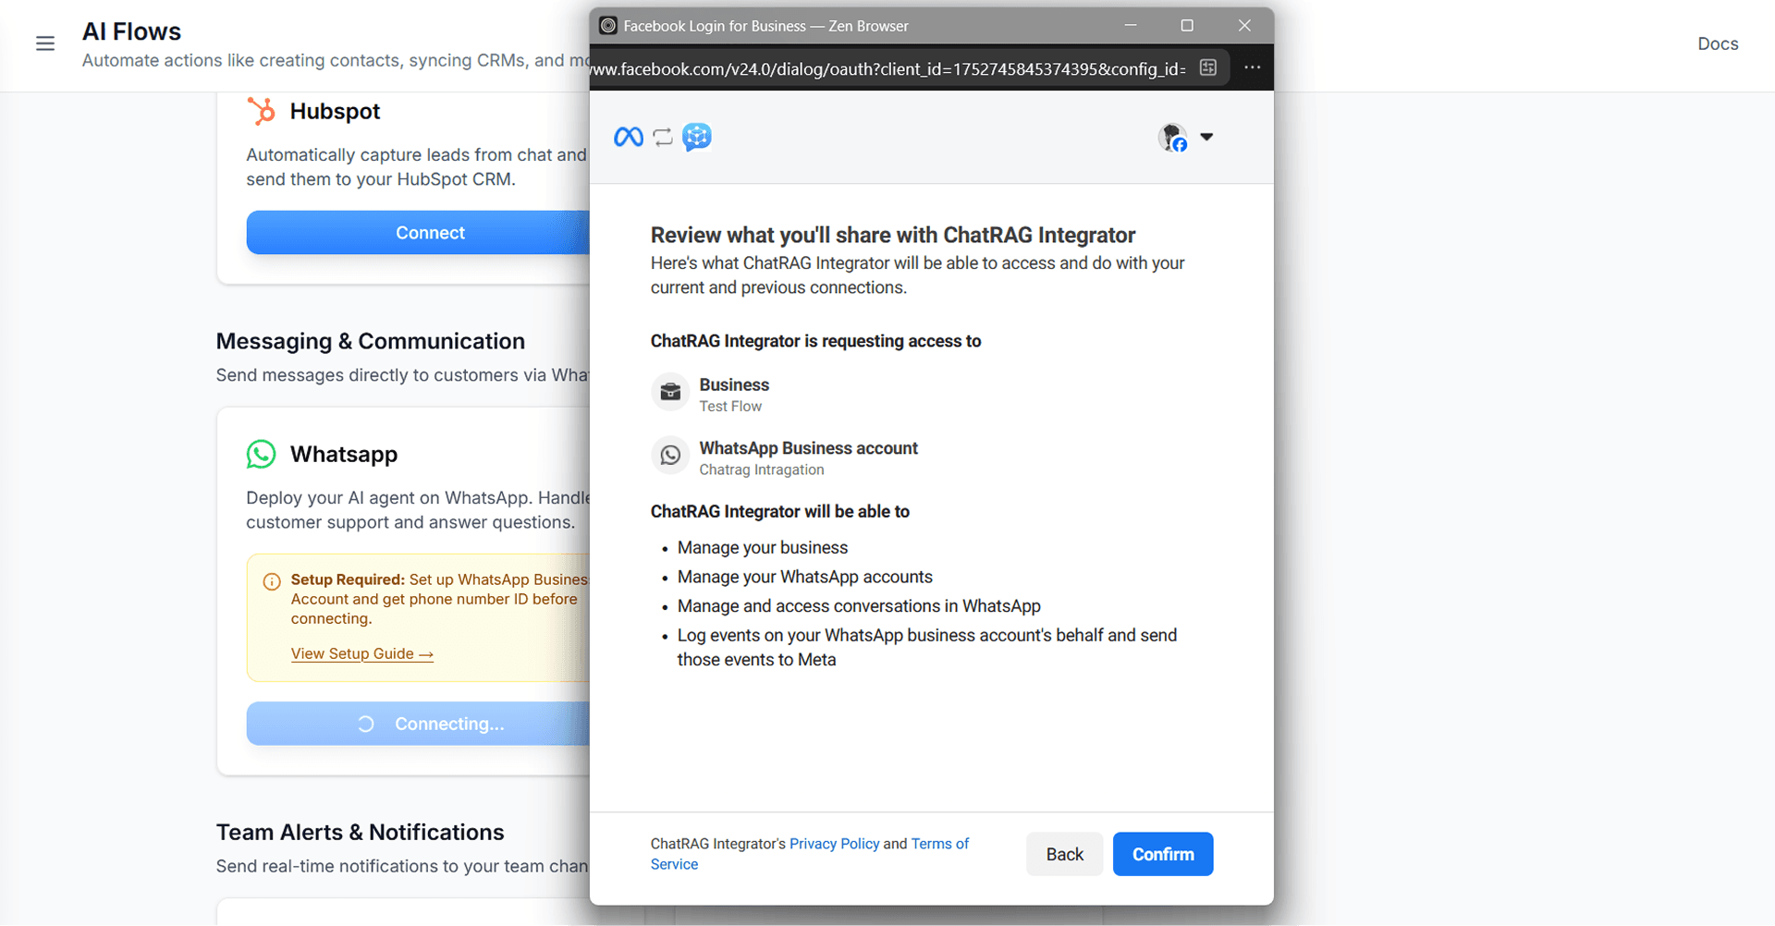Click the ChatRAG Integrator app icon

pos(697,138)
